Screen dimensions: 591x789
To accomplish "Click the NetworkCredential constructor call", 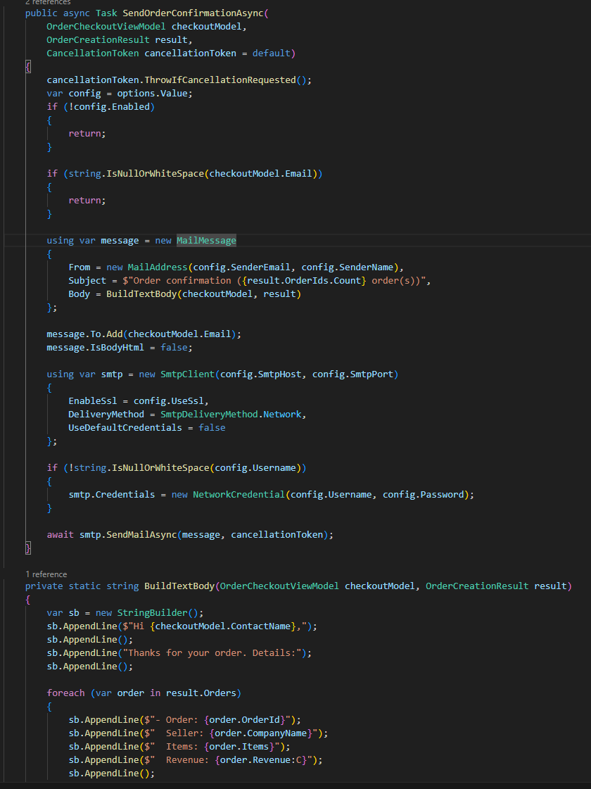I will click(x=239, y=495).
